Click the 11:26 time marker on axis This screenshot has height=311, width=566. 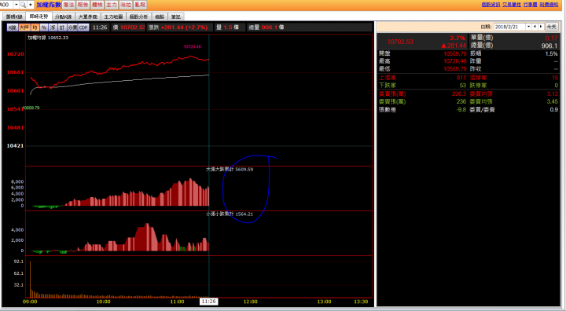click(208, 302)
